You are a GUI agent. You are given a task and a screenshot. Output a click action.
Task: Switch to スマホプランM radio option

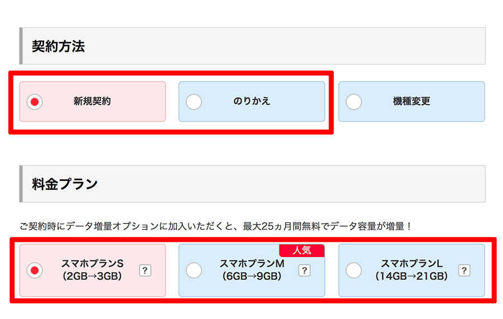(194, 270)
